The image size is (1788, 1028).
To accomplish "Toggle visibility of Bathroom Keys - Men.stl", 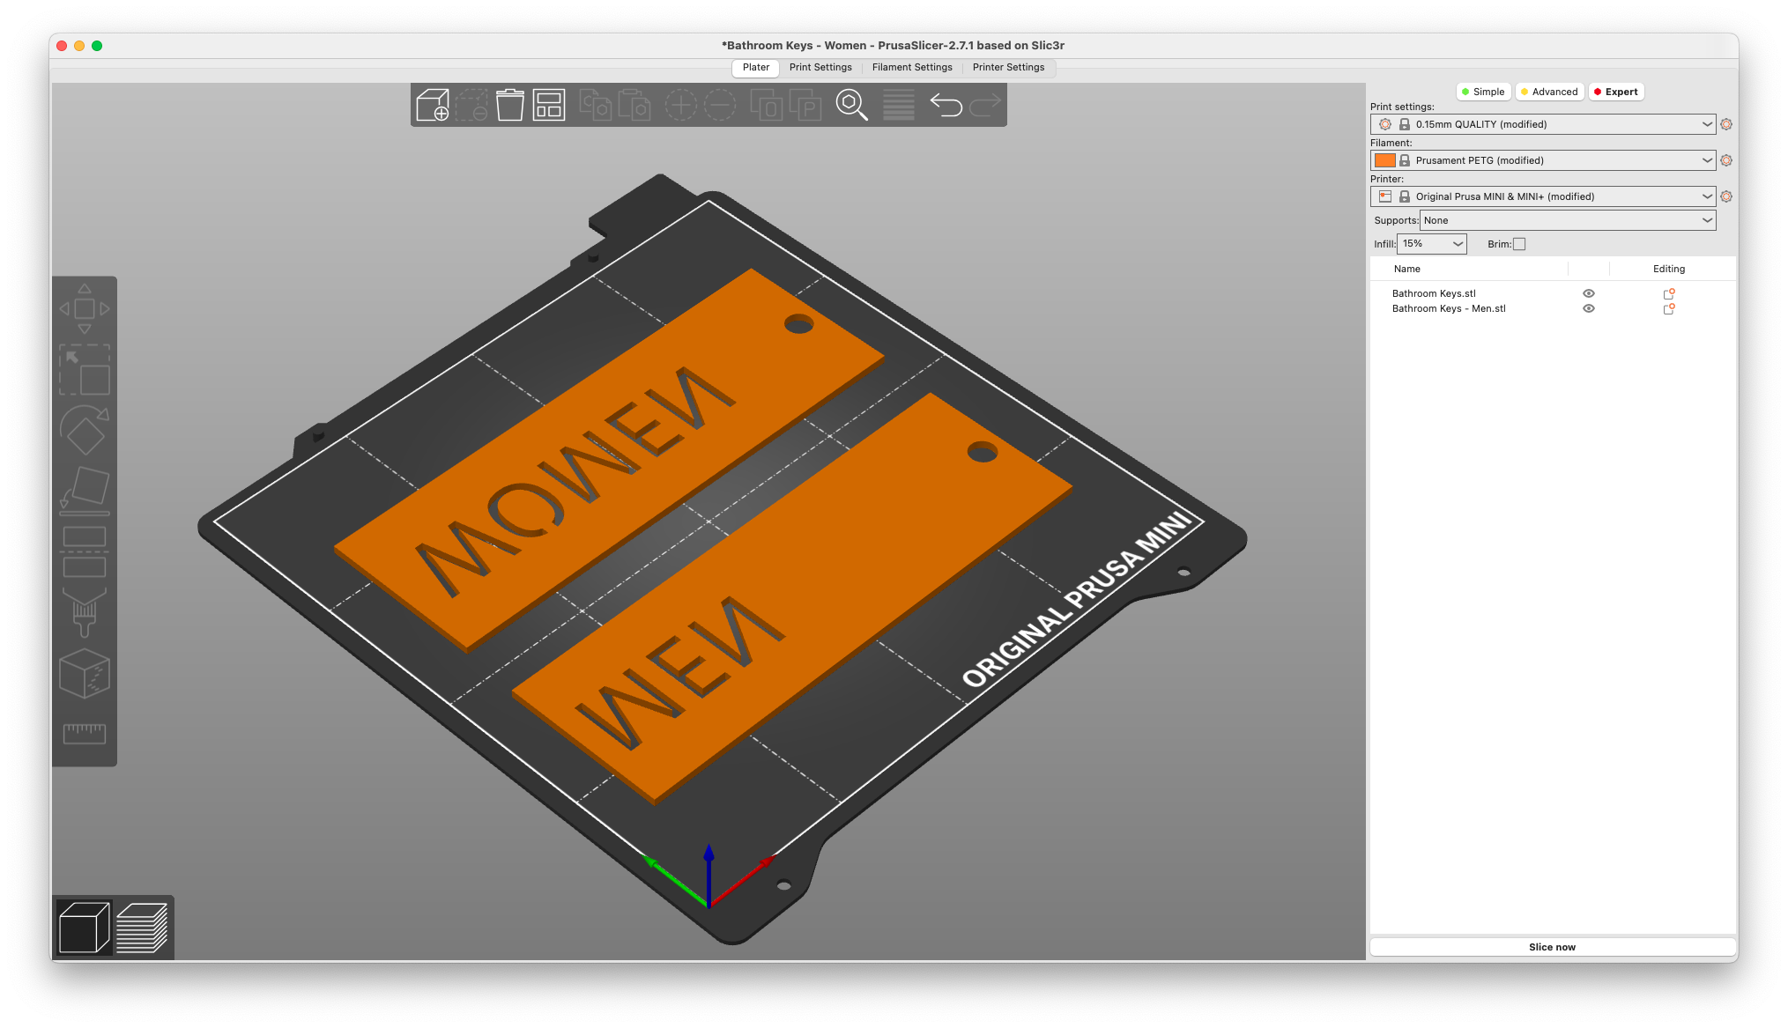I will (x=1588, y=308).
